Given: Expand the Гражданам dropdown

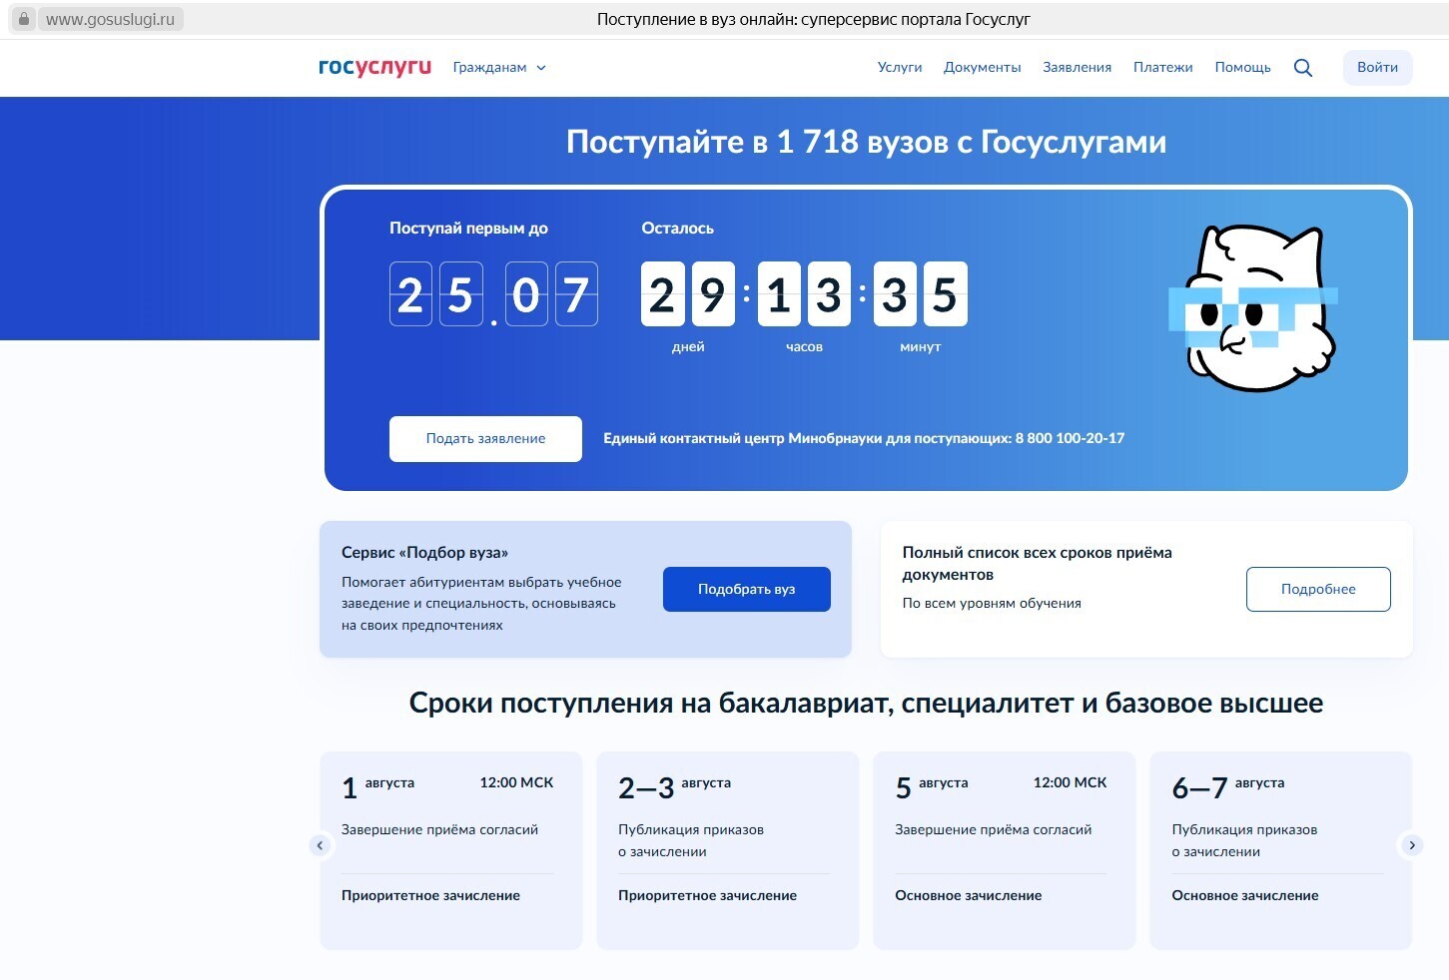Looking at the screenshot, I should 499,68.
